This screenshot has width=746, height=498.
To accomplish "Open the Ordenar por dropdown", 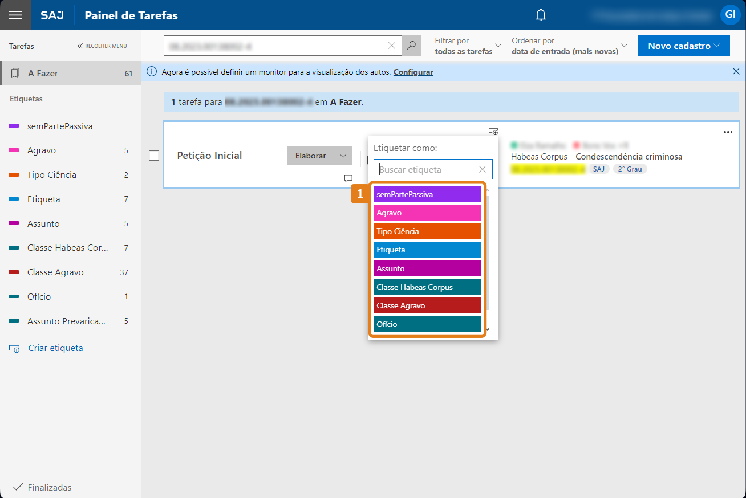I will click(570, 46).
